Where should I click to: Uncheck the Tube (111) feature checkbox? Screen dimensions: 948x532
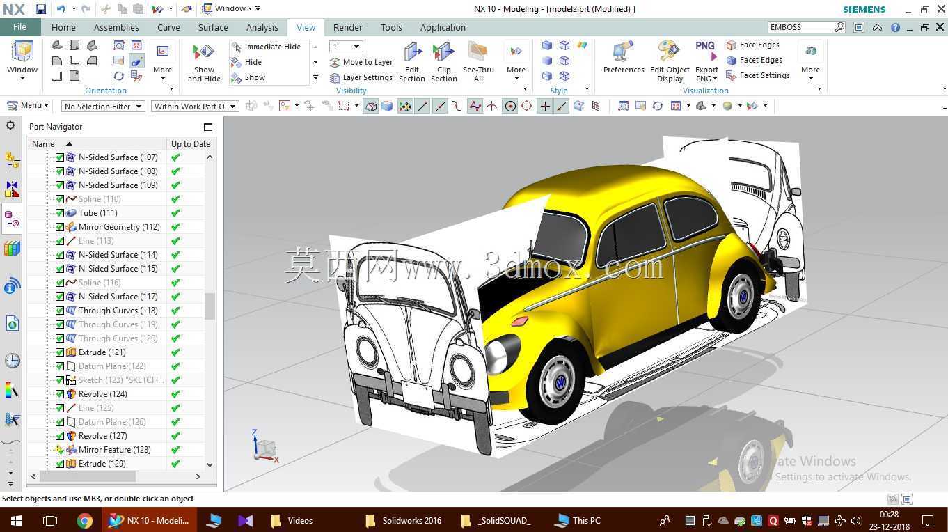pos(60,213)
